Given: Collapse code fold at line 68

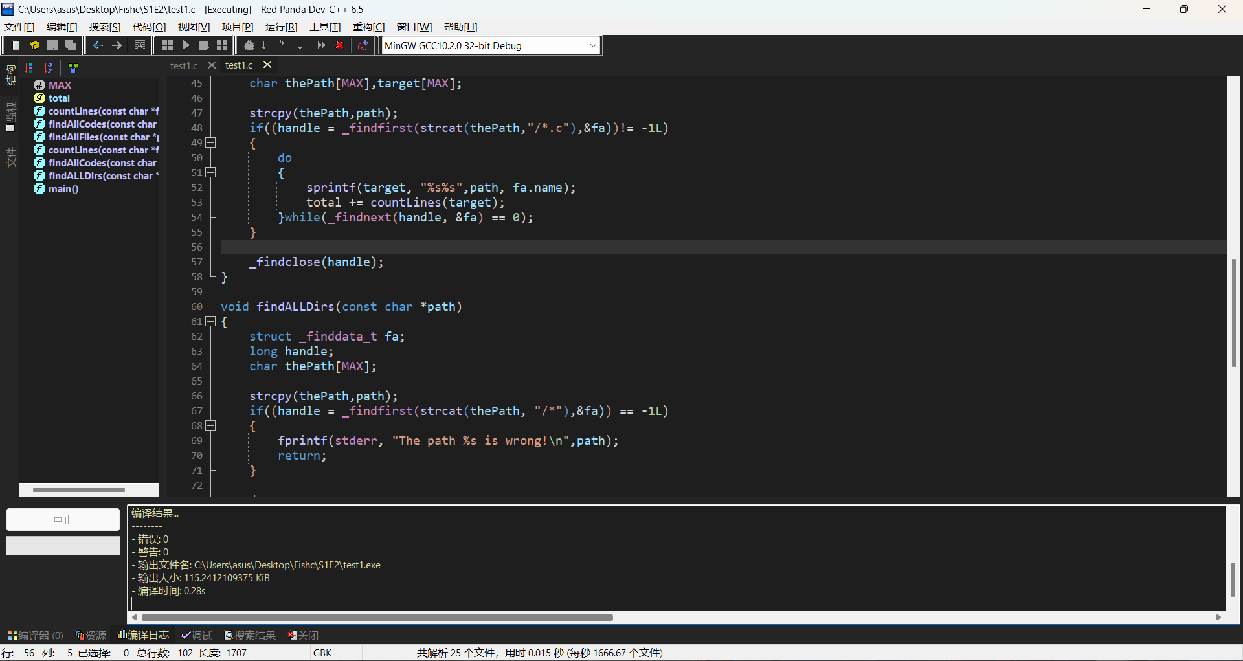Looking at the screenshot, I should coord(210,425).
